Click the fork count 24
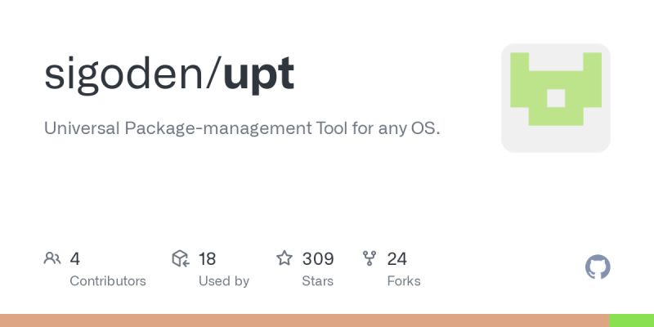This screenshot has height=327, width=654. (397, 259)
